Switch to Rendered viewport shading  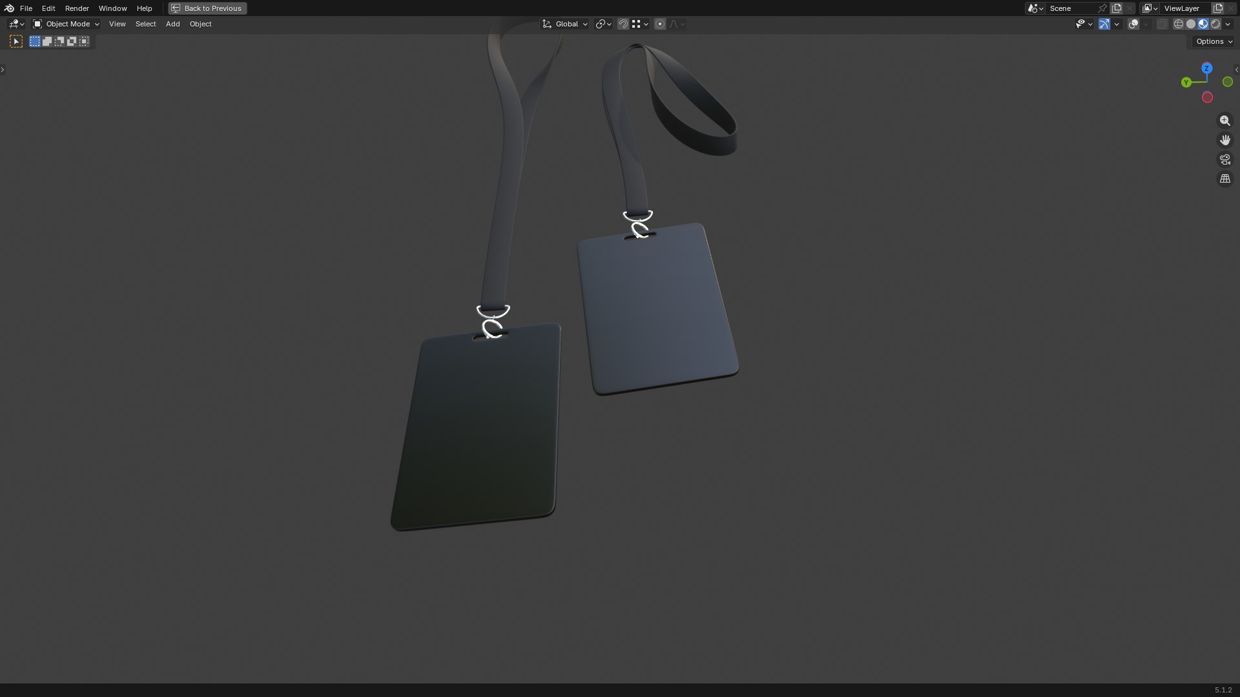(x=1215, y=24)
